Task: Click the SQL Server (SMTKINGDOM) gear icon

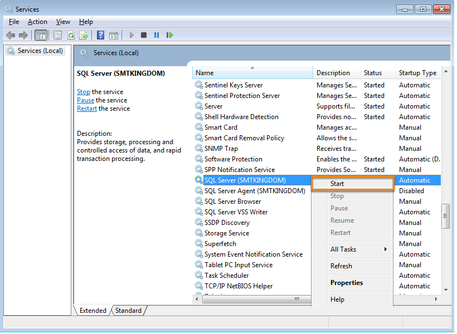Action: pos(200,181)
